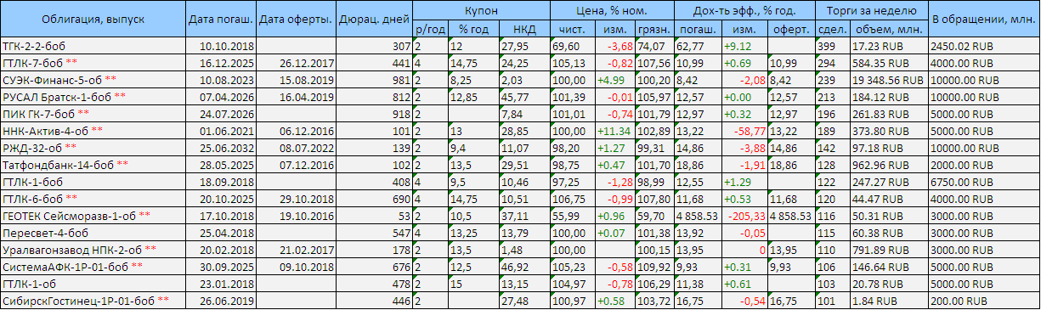Select the НКД sub-column header
This screenshot has width=1041, height=310.
pyautogui.click(x=523, y=29)
